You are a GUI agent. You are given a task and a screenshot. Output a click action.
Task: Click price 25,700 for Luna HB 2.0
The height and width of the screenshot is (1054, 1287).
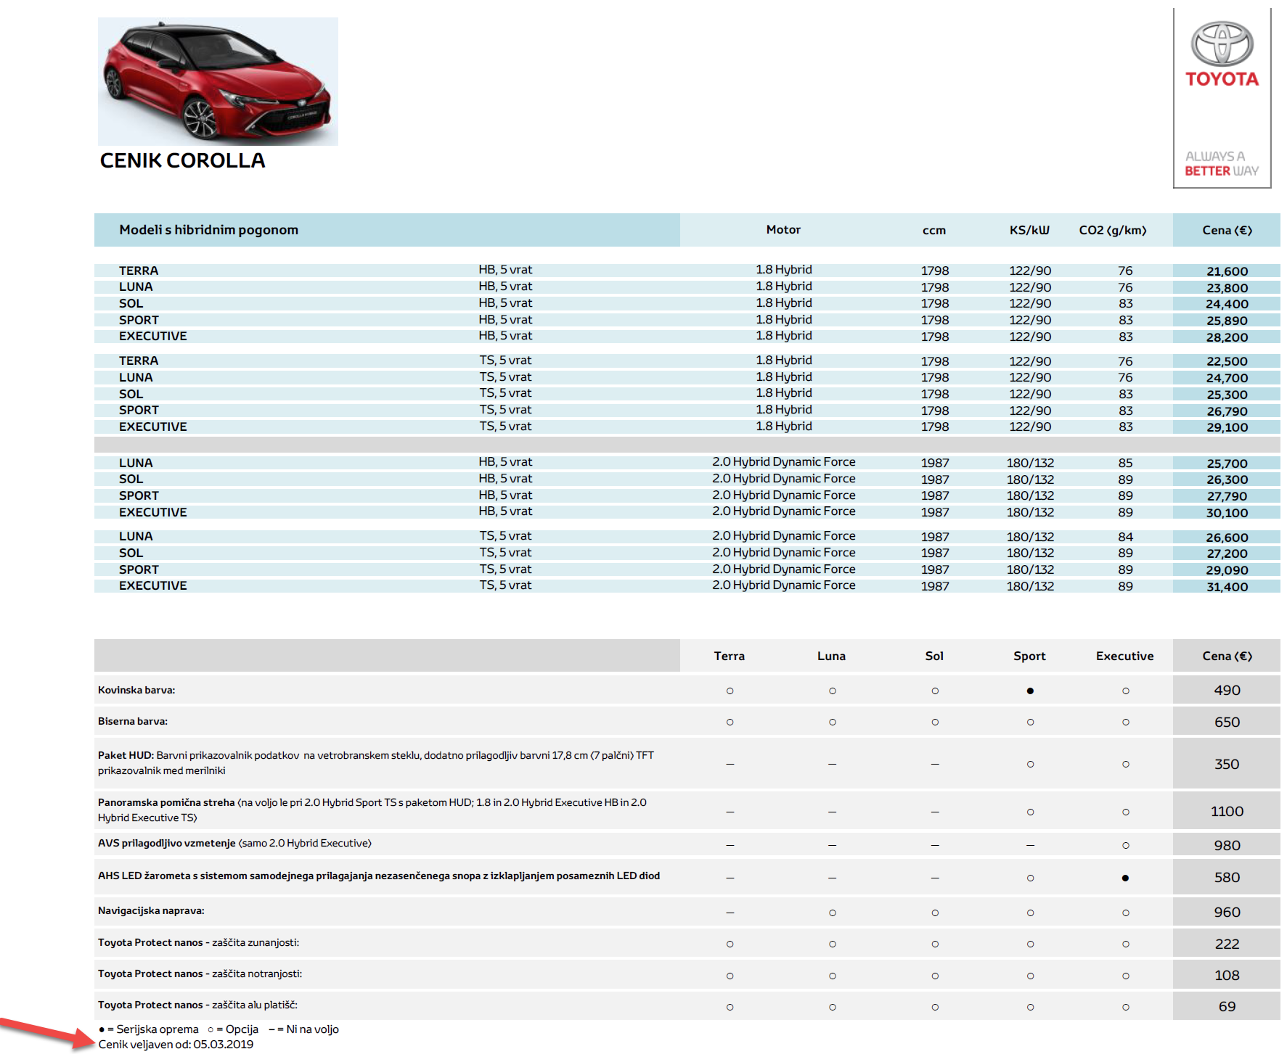[1227, 464]
